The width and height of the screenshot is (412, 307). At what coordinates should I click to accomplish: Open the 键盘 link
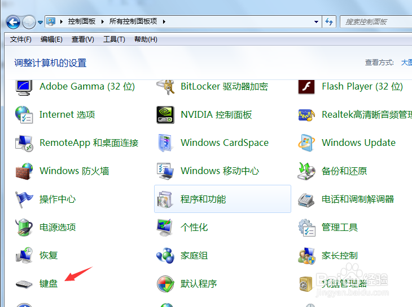point(49,284)
